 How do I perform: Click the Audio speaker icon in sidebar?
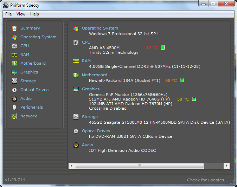(14, 98)
